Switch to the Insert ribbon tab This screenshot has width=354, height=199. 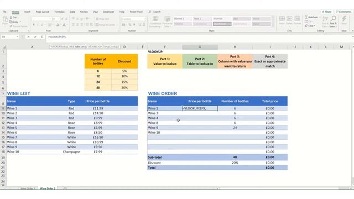point(27,12)
